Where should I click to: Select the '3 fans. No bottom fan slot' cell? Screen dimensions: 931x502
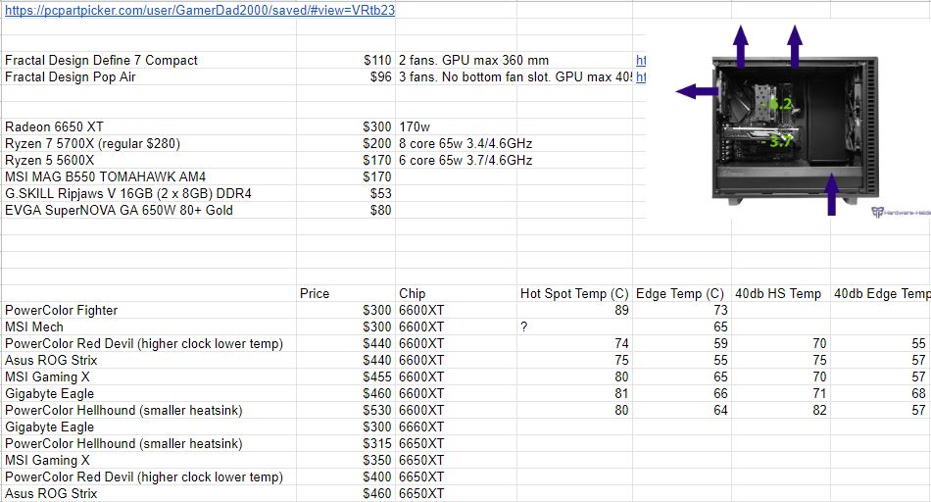click(515, 76)
